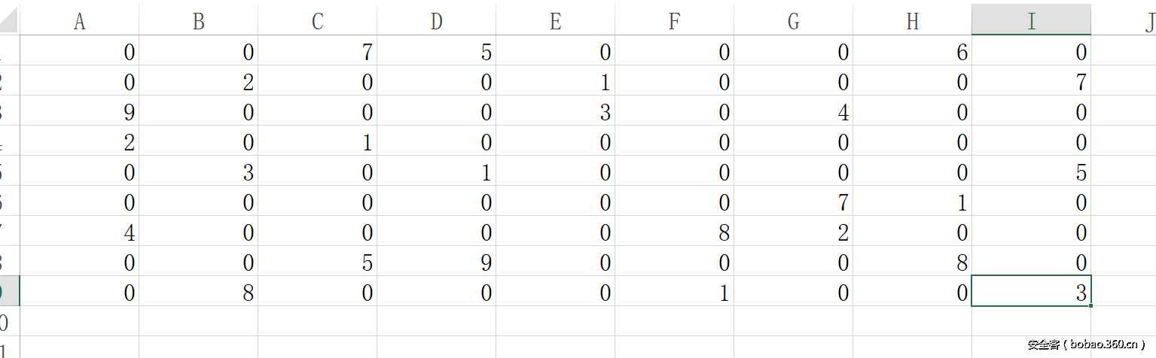Select column C header
The height and width of the screenshot is (358, 1156).
317,22
